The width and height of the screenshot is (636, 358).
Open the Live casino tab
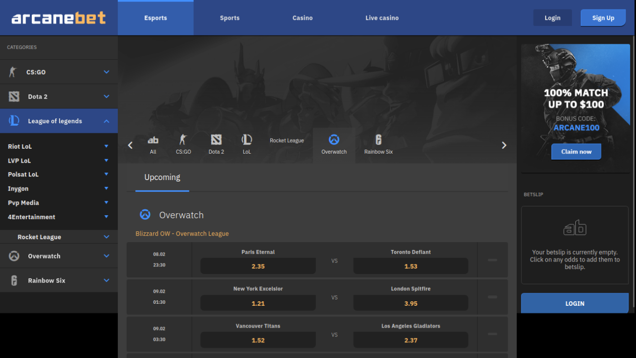[382, 18]
